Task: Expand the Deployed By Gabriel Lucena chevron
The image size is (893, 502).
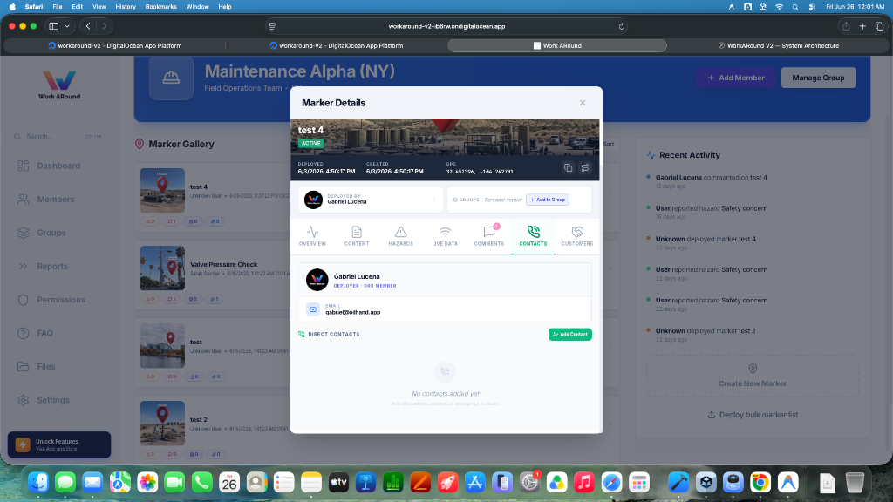Action: [x=434, y=200]
